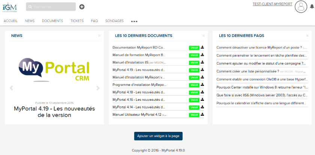Viewport: 315px width, 155px height.
Task: Open MyPortal 4.16 document link
Action: (x=139, y=100)
